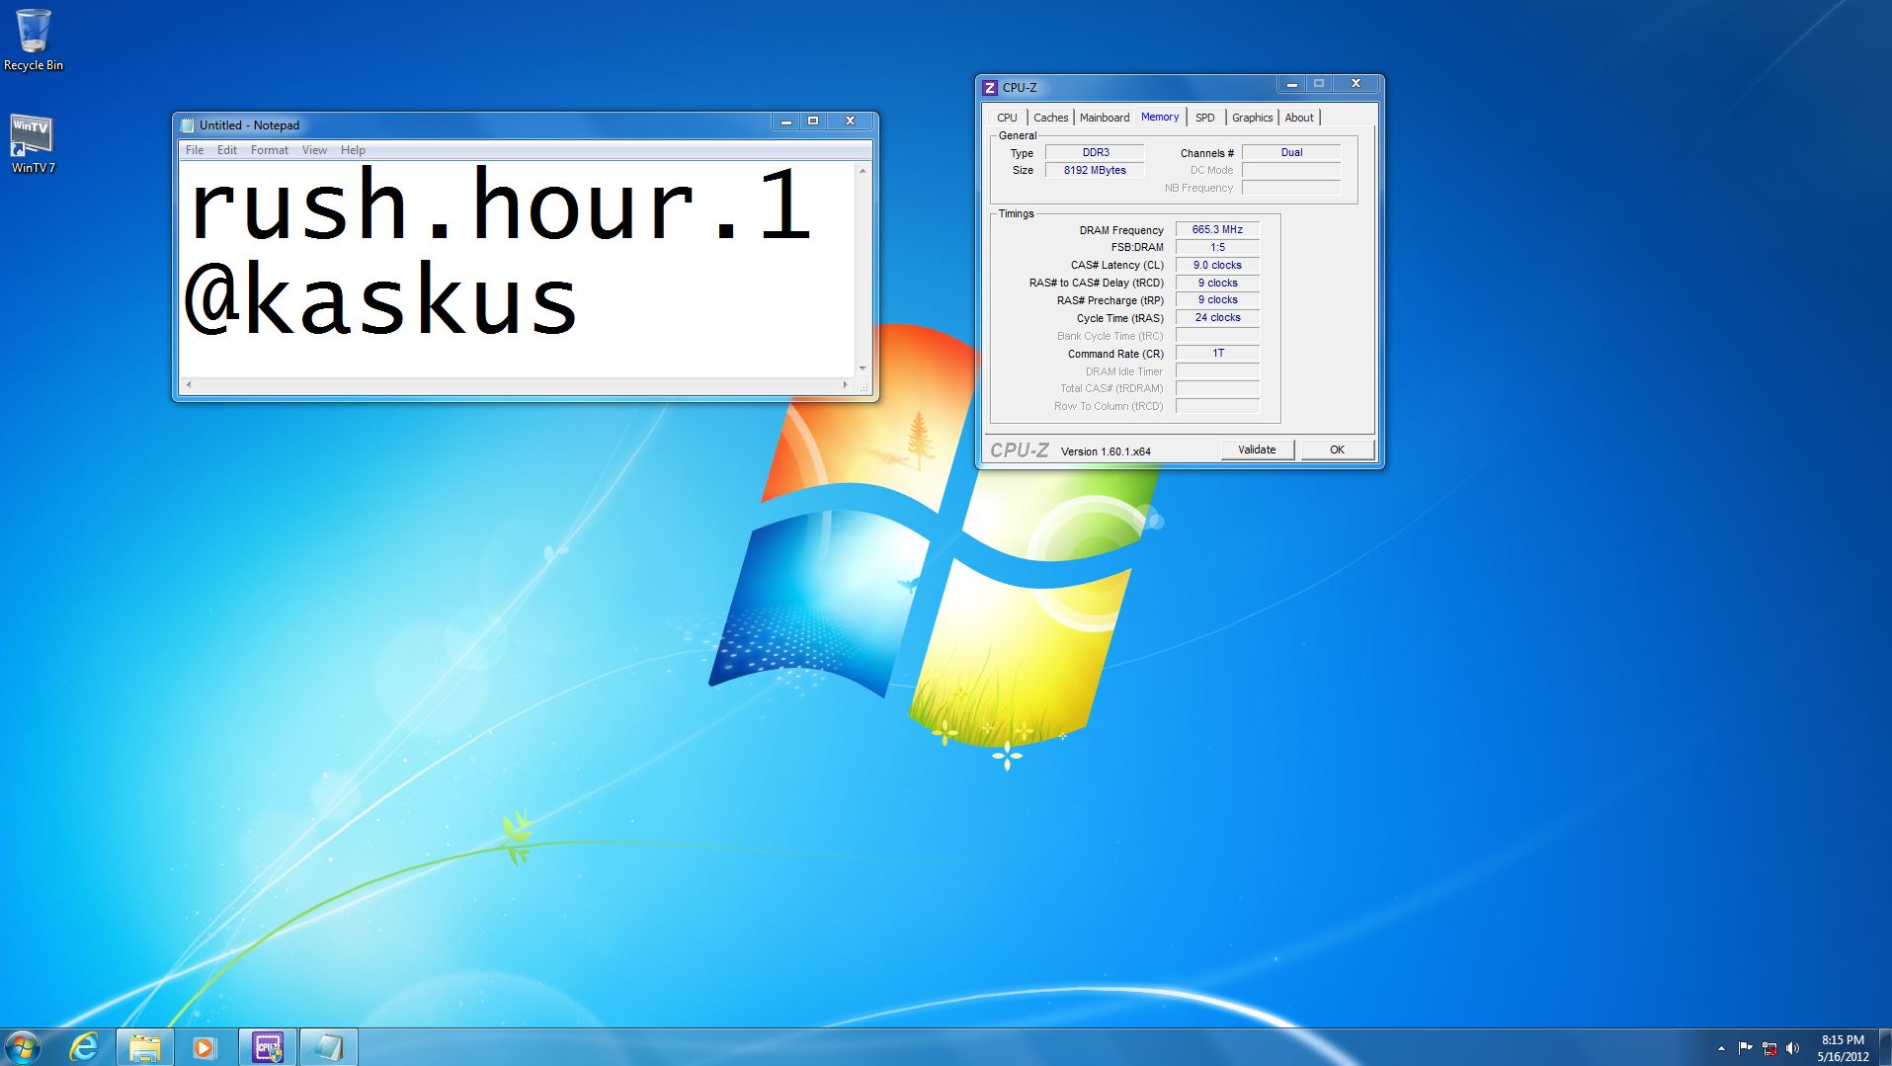Click the Validate button in CPU-Z
The image size is (1892, 1066).
1258,450
